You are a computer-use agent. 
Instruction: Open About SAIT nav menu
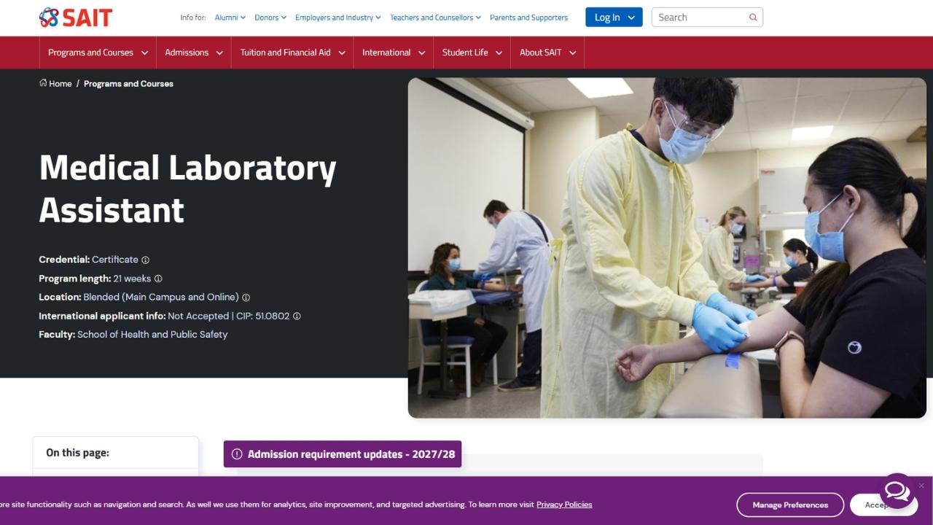[x=547, y=52]
